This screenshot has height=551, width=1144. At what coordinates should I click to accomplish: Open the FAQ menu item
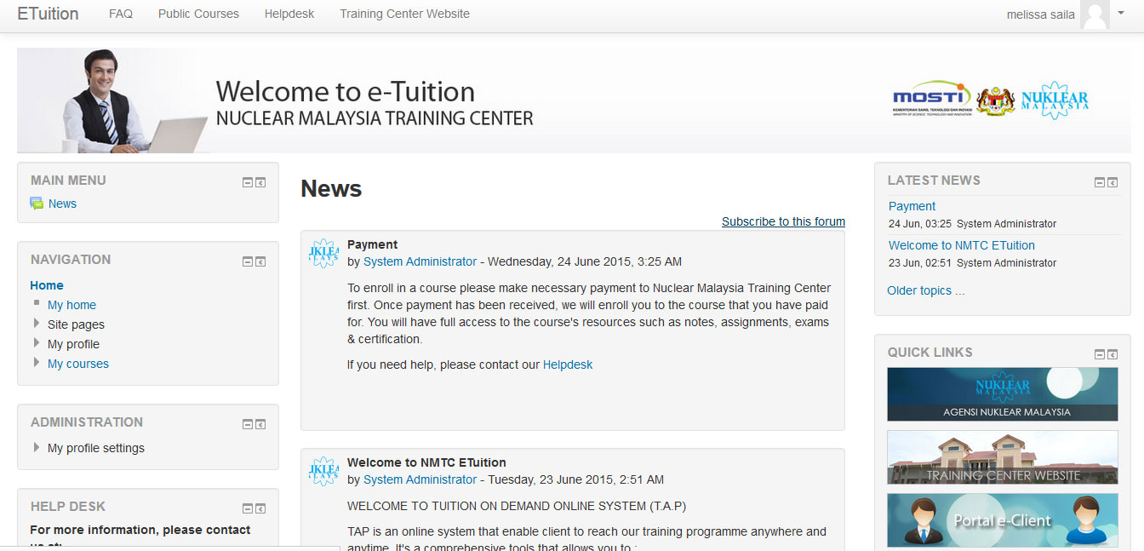121,14
